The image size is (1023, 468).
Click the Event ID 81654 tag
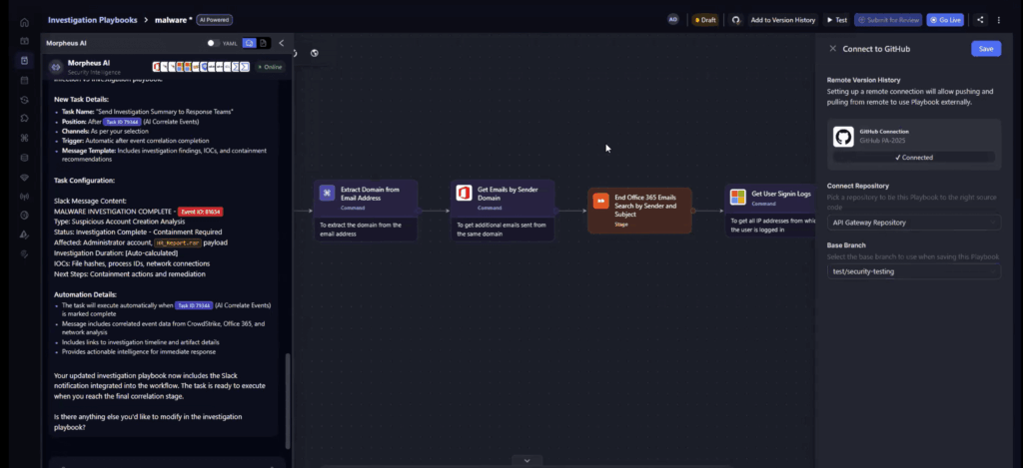click(x=200, y=212)
